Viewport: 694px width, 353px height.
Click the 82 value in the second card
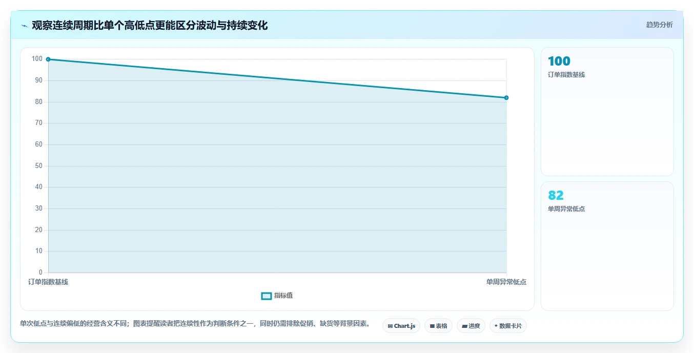pyautogui.click(x=556, y=195)
